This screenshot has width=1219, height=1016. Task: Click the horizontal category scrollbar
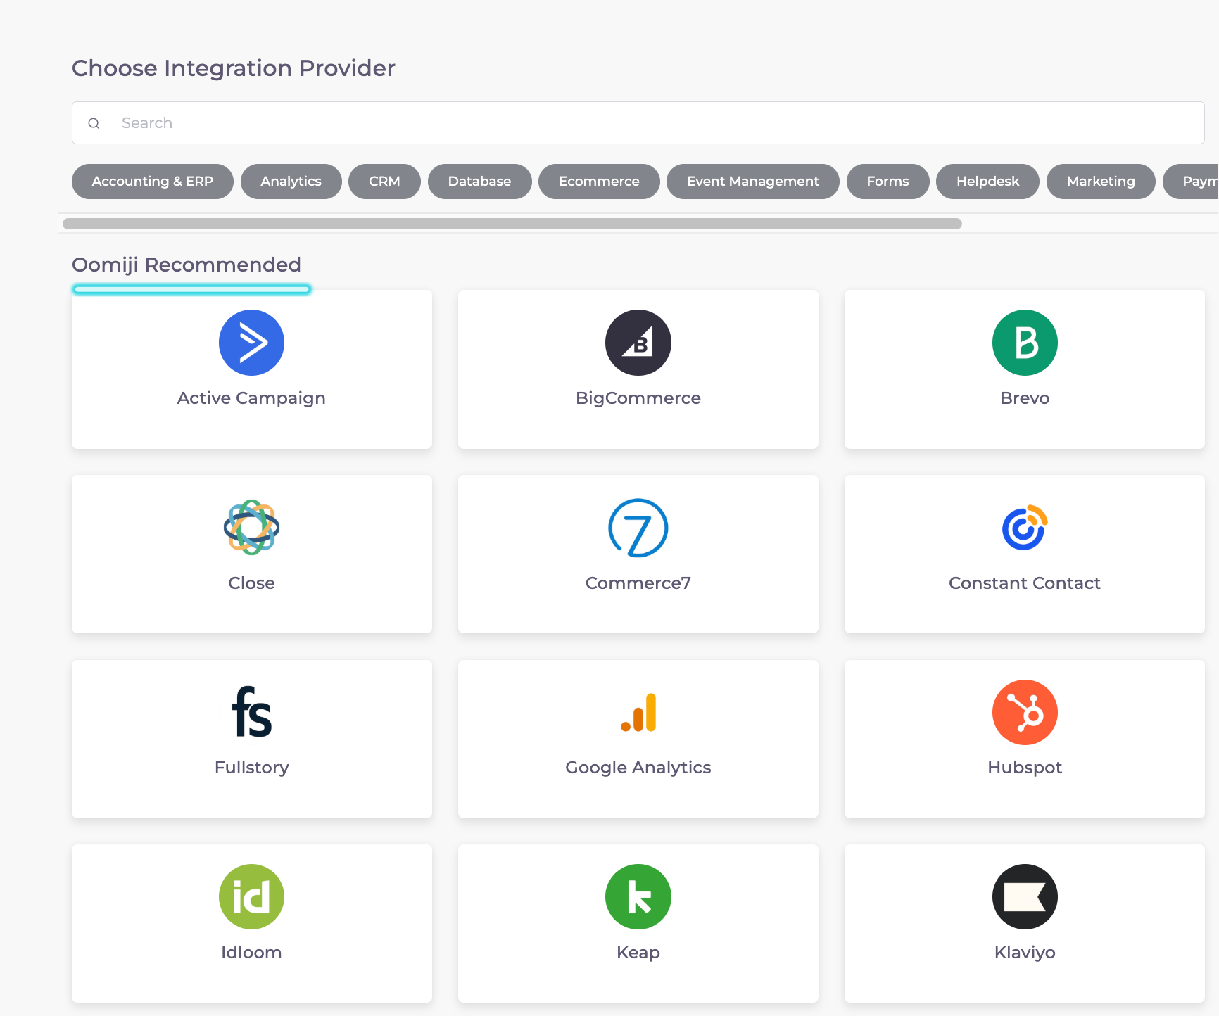tap(512, 224)
